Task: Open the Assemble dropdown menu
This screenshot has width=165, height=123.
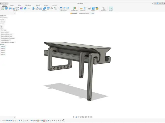Action: coord(103,11)
